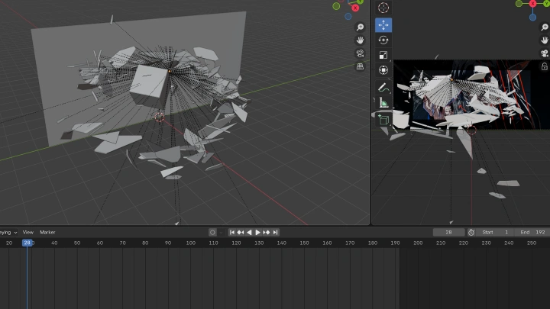
Task: Open the timeline View menu
Action: click(28, 232)
